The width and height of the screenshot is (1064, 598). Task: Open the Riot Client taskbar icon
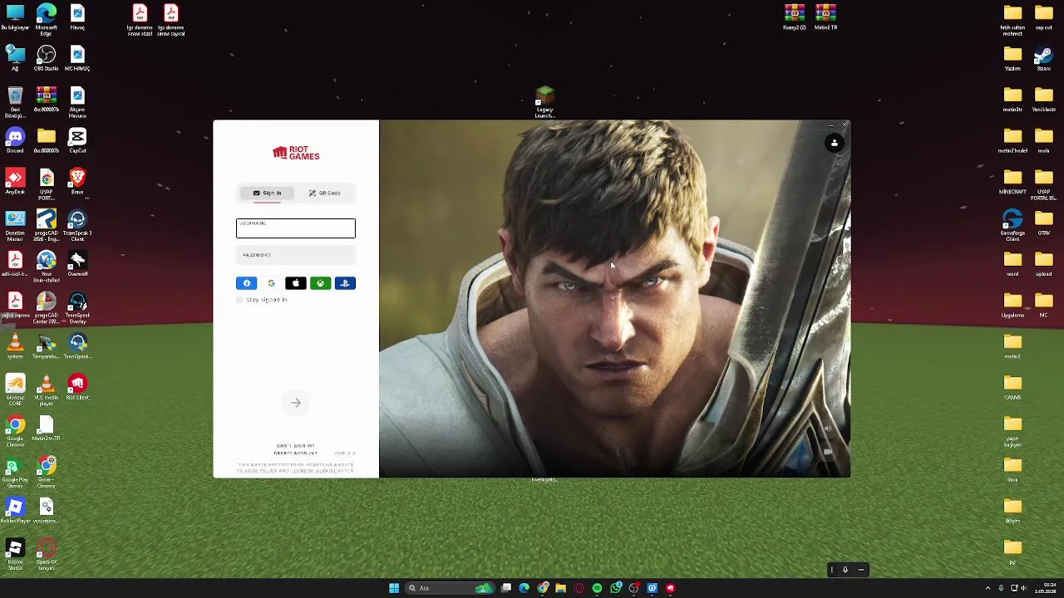670,588
